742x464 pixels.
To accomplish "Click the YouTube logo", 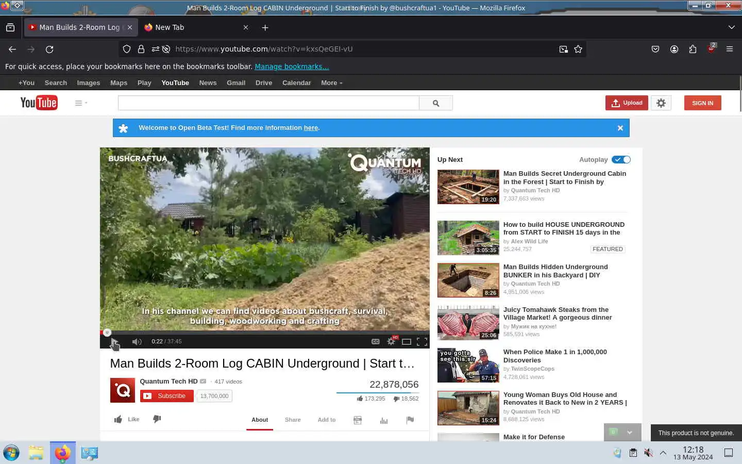I will pyautogui.click(x=39, y=103).
